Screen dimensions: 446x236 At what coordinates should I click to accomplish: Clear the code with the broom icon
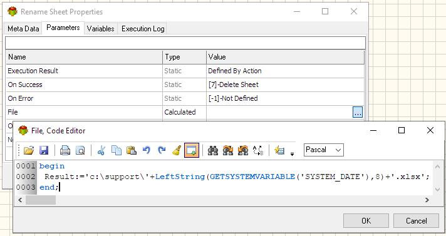[x=177, y=150]
